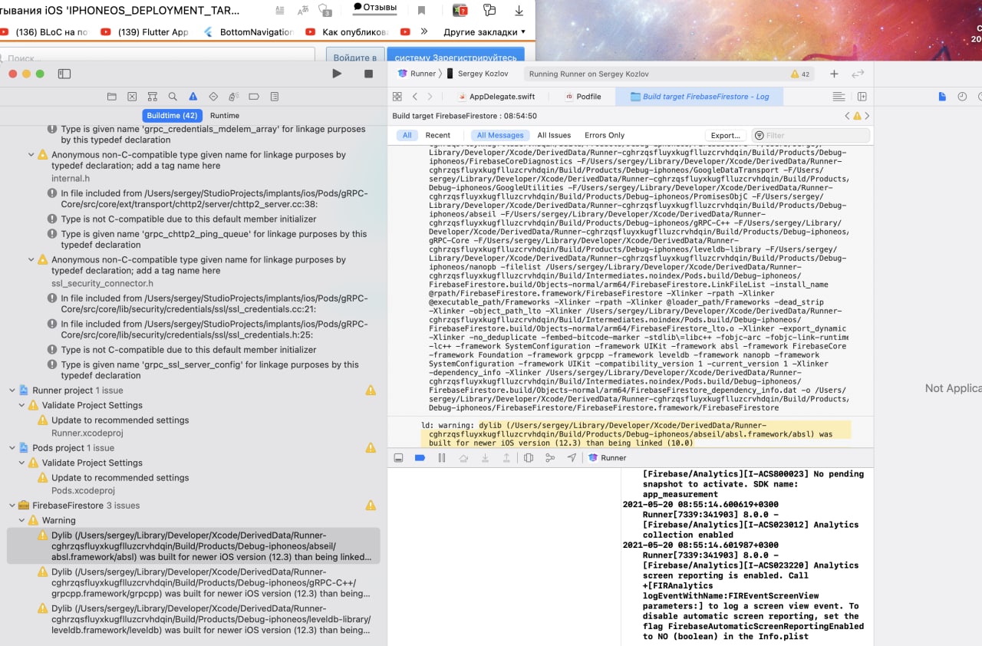Choose the Sergey Kozlov run destination
The image size is (982, 646).
477,74
